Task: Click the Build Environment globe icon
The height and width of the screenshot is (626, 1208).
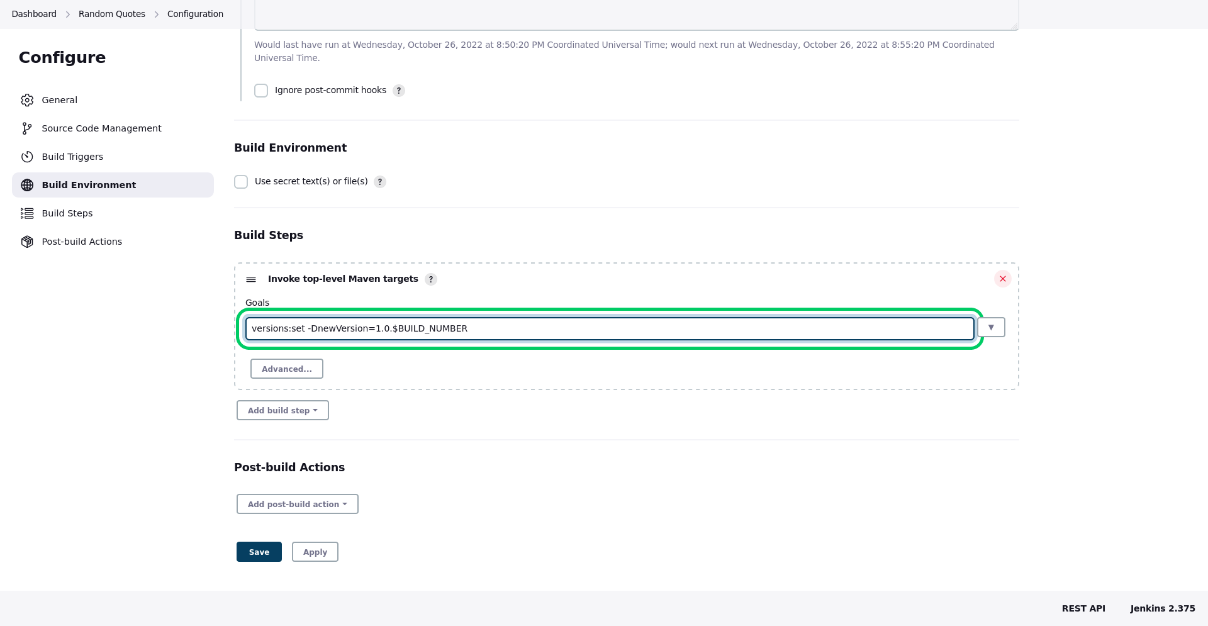Action: [27, 185]
